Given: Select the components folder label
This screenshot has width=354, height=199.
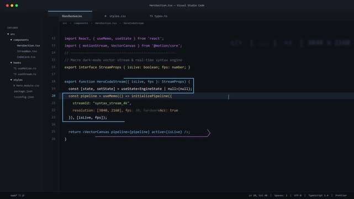Looking at the screenshot, I should click(x=21, y=40).
